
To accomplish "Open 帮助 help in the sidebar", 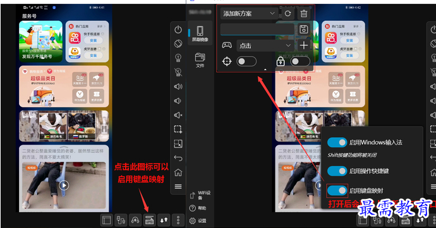I will pos(198,208).
